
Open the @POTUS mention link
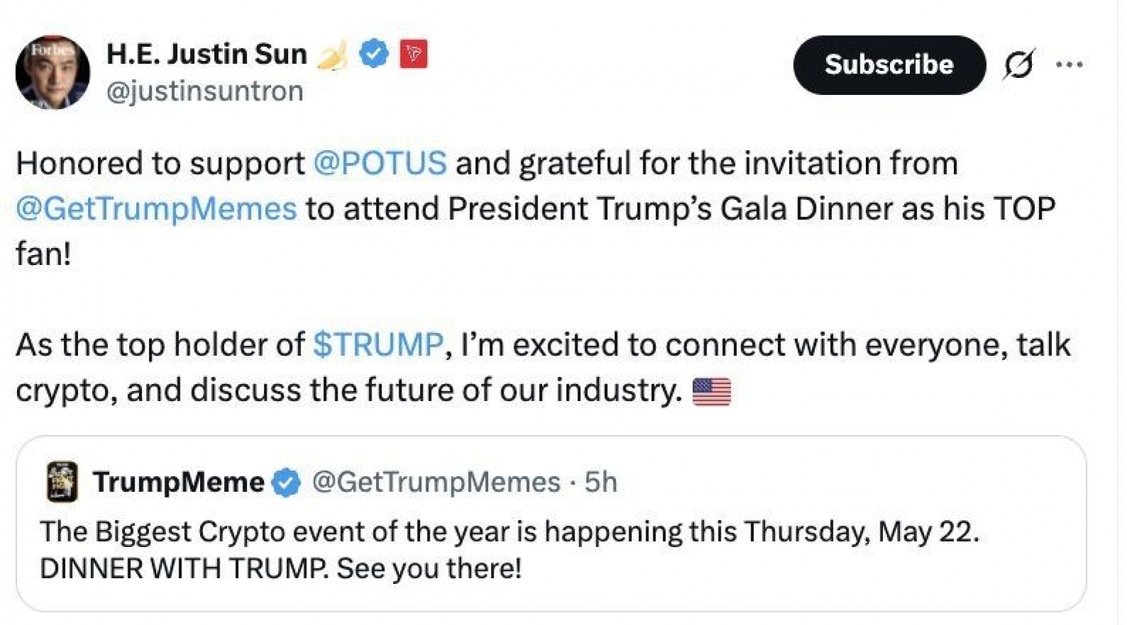[x=380, y=163]
